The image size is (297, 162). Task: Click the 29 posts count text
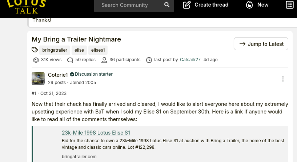coord(57,82)
